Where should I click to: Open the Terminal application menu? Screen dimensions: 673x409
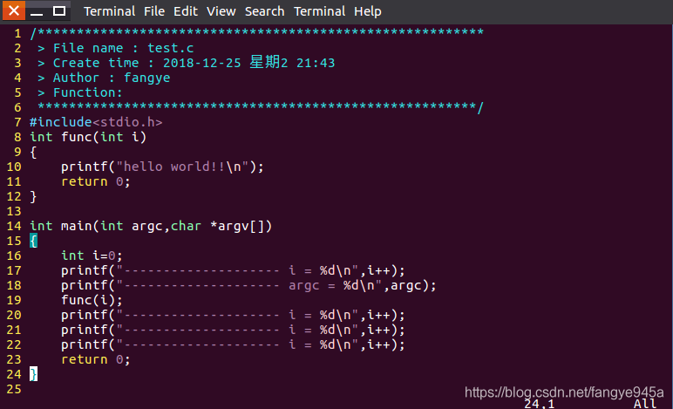(x=109, y=11)
